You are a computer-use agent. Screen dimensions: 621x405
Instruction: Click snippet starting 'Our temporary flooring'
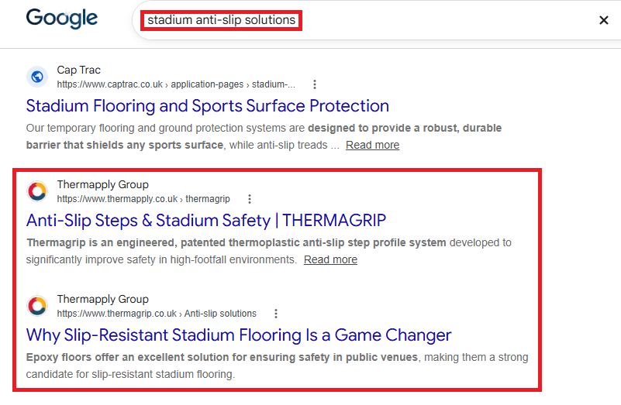coord(264,136)
